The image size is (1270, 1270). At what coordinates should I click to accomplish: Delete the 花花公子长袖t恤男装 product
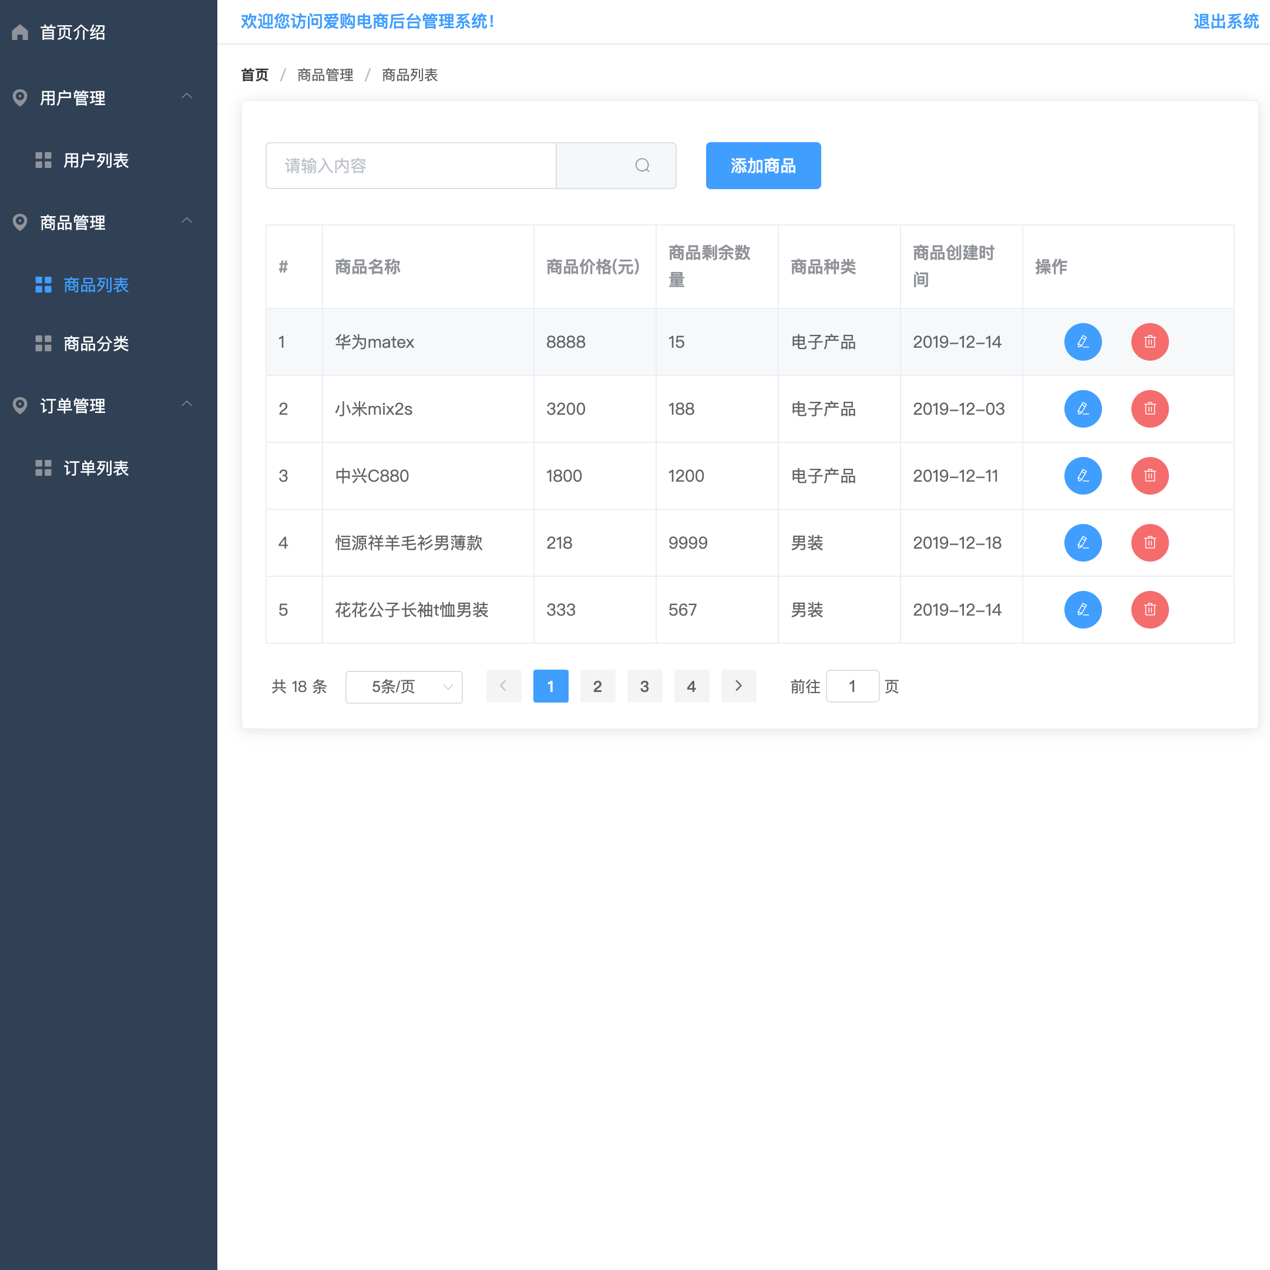(1149, 610)
